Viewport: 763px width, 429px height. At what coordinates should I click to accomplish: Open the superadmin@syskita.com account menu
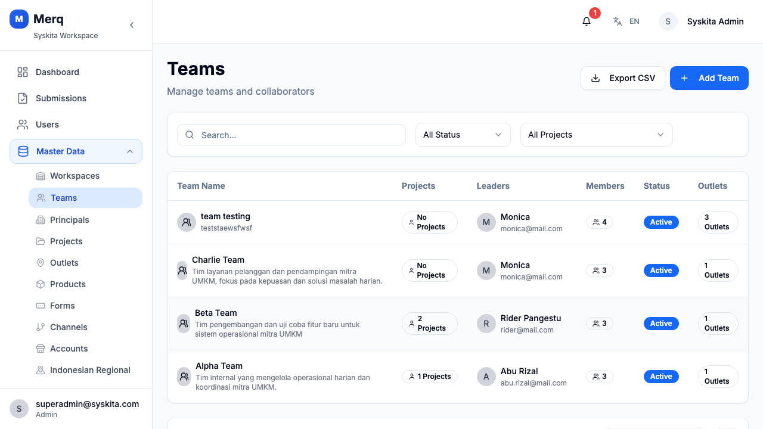[76, 409]
